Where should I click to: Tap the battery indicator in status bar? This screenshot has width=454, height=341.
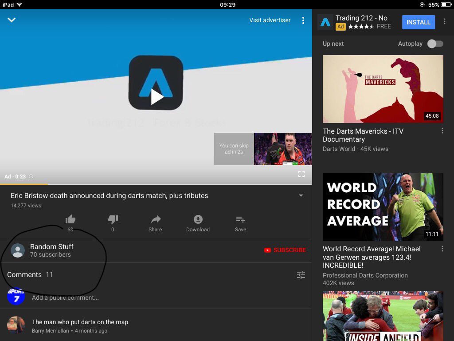click(x=446, y=4)
